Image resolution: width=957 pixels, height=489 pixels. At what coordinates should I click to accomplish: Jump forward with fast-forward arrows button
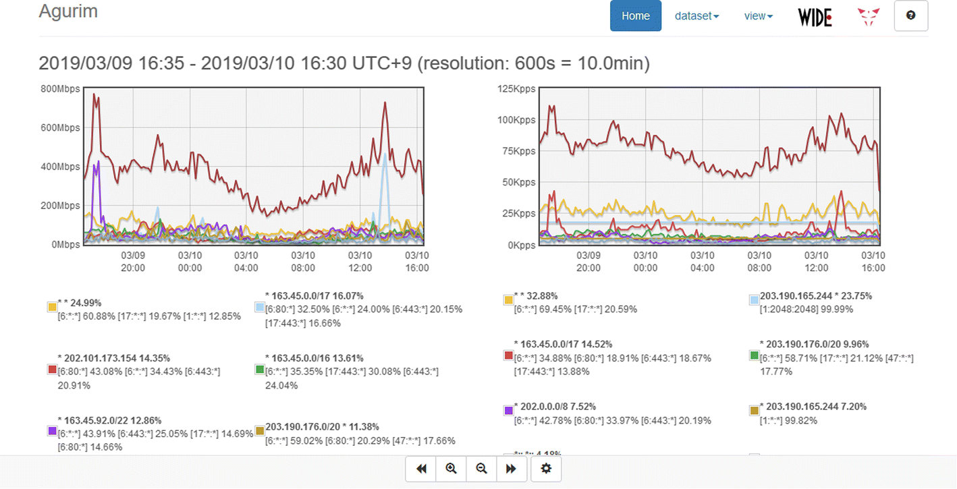[512, 469]
